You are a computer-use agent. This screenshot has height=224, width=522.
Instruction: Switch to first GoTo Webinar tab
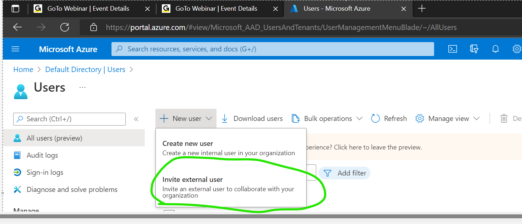(88, 9)
